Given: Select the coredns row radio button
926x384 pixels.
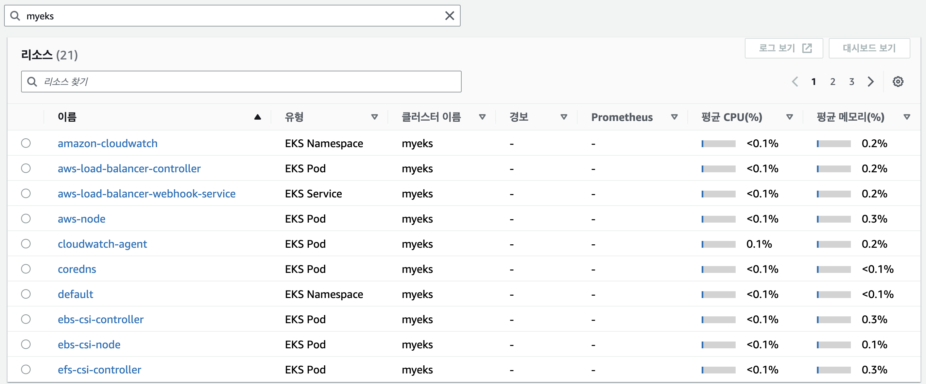Looking at the screenshot, I should (x=26, y=269).
